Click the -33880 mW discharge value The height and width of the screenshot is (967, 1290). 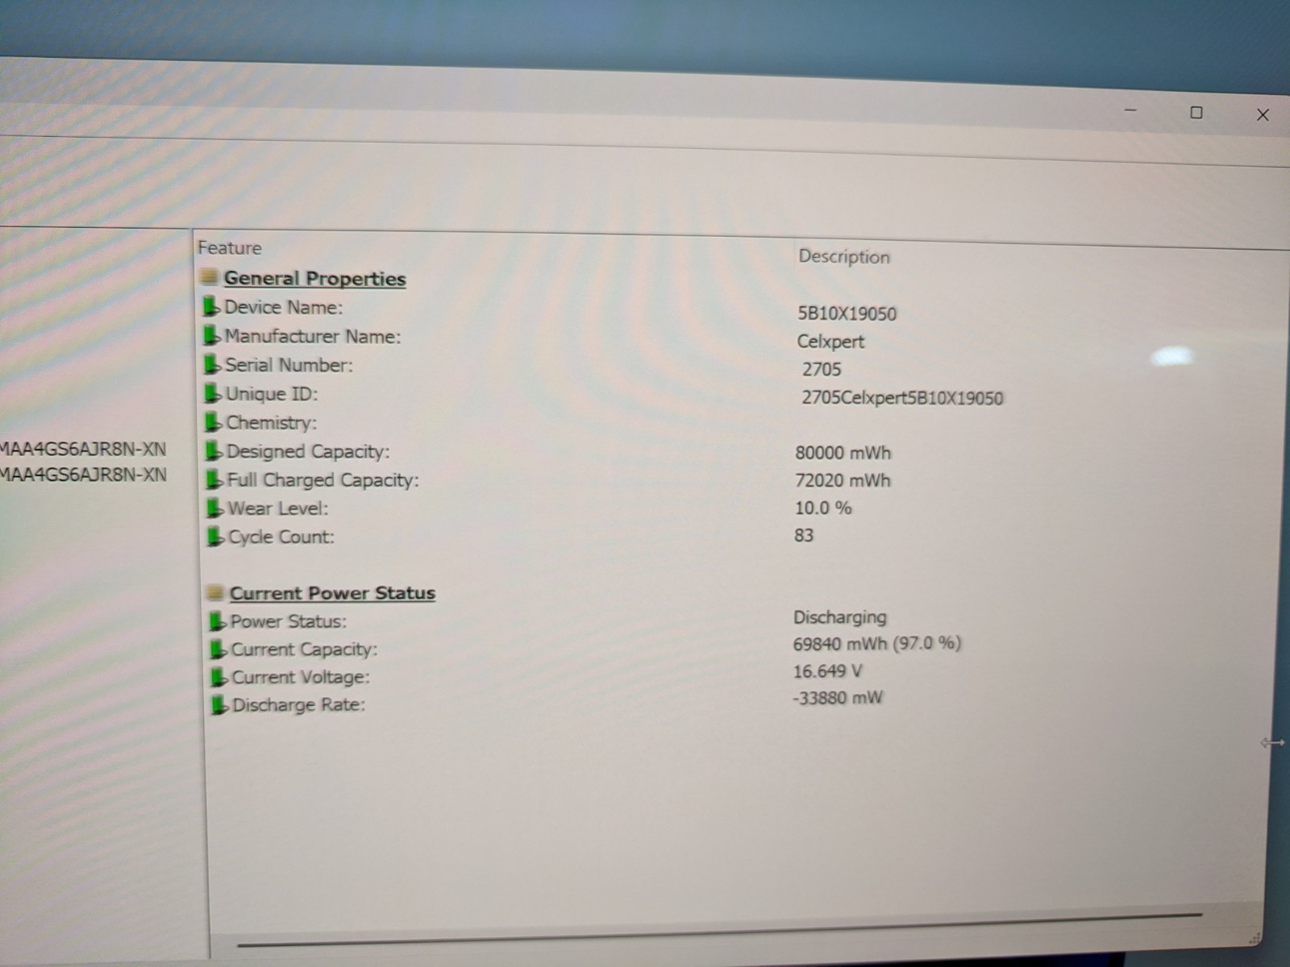[838, 698]
